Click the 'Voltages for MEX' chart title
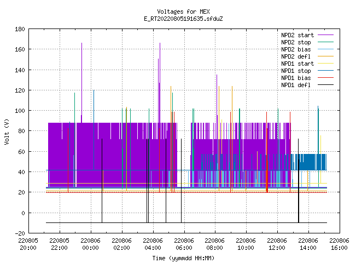The height and width of the screenshot is (263, 350). 183,12
